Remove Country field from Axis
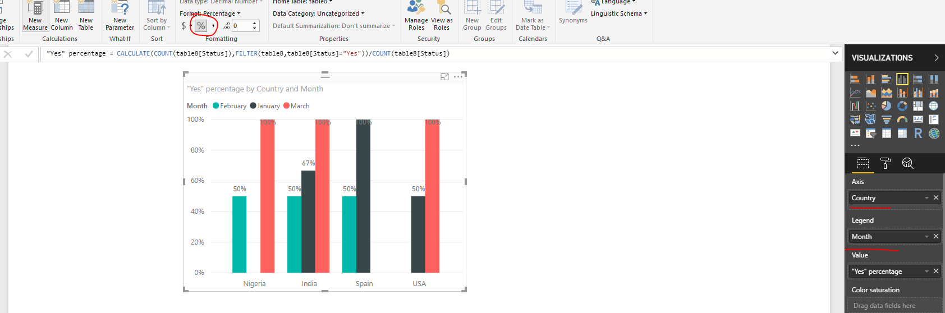Viewport: 945px width, 313px height. [x=936, y=197]
